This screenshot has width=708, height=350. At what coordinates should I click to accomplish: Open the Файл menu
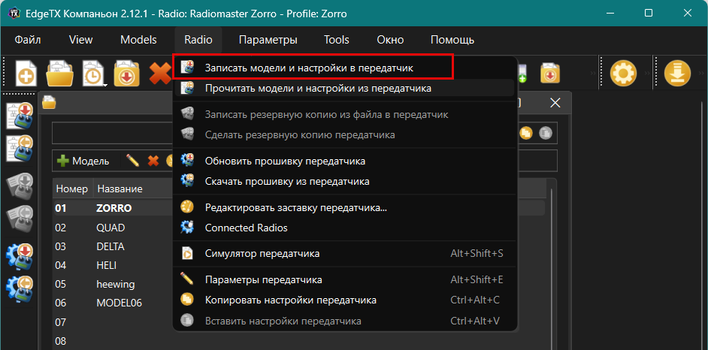click(28, 40)
